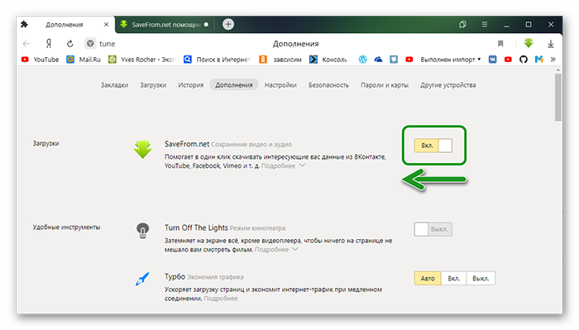The width and height of the screenshot is (579, 330).
Task: Click the SaveFrom.net green arrow extension logo
Action: coord(142,149)
